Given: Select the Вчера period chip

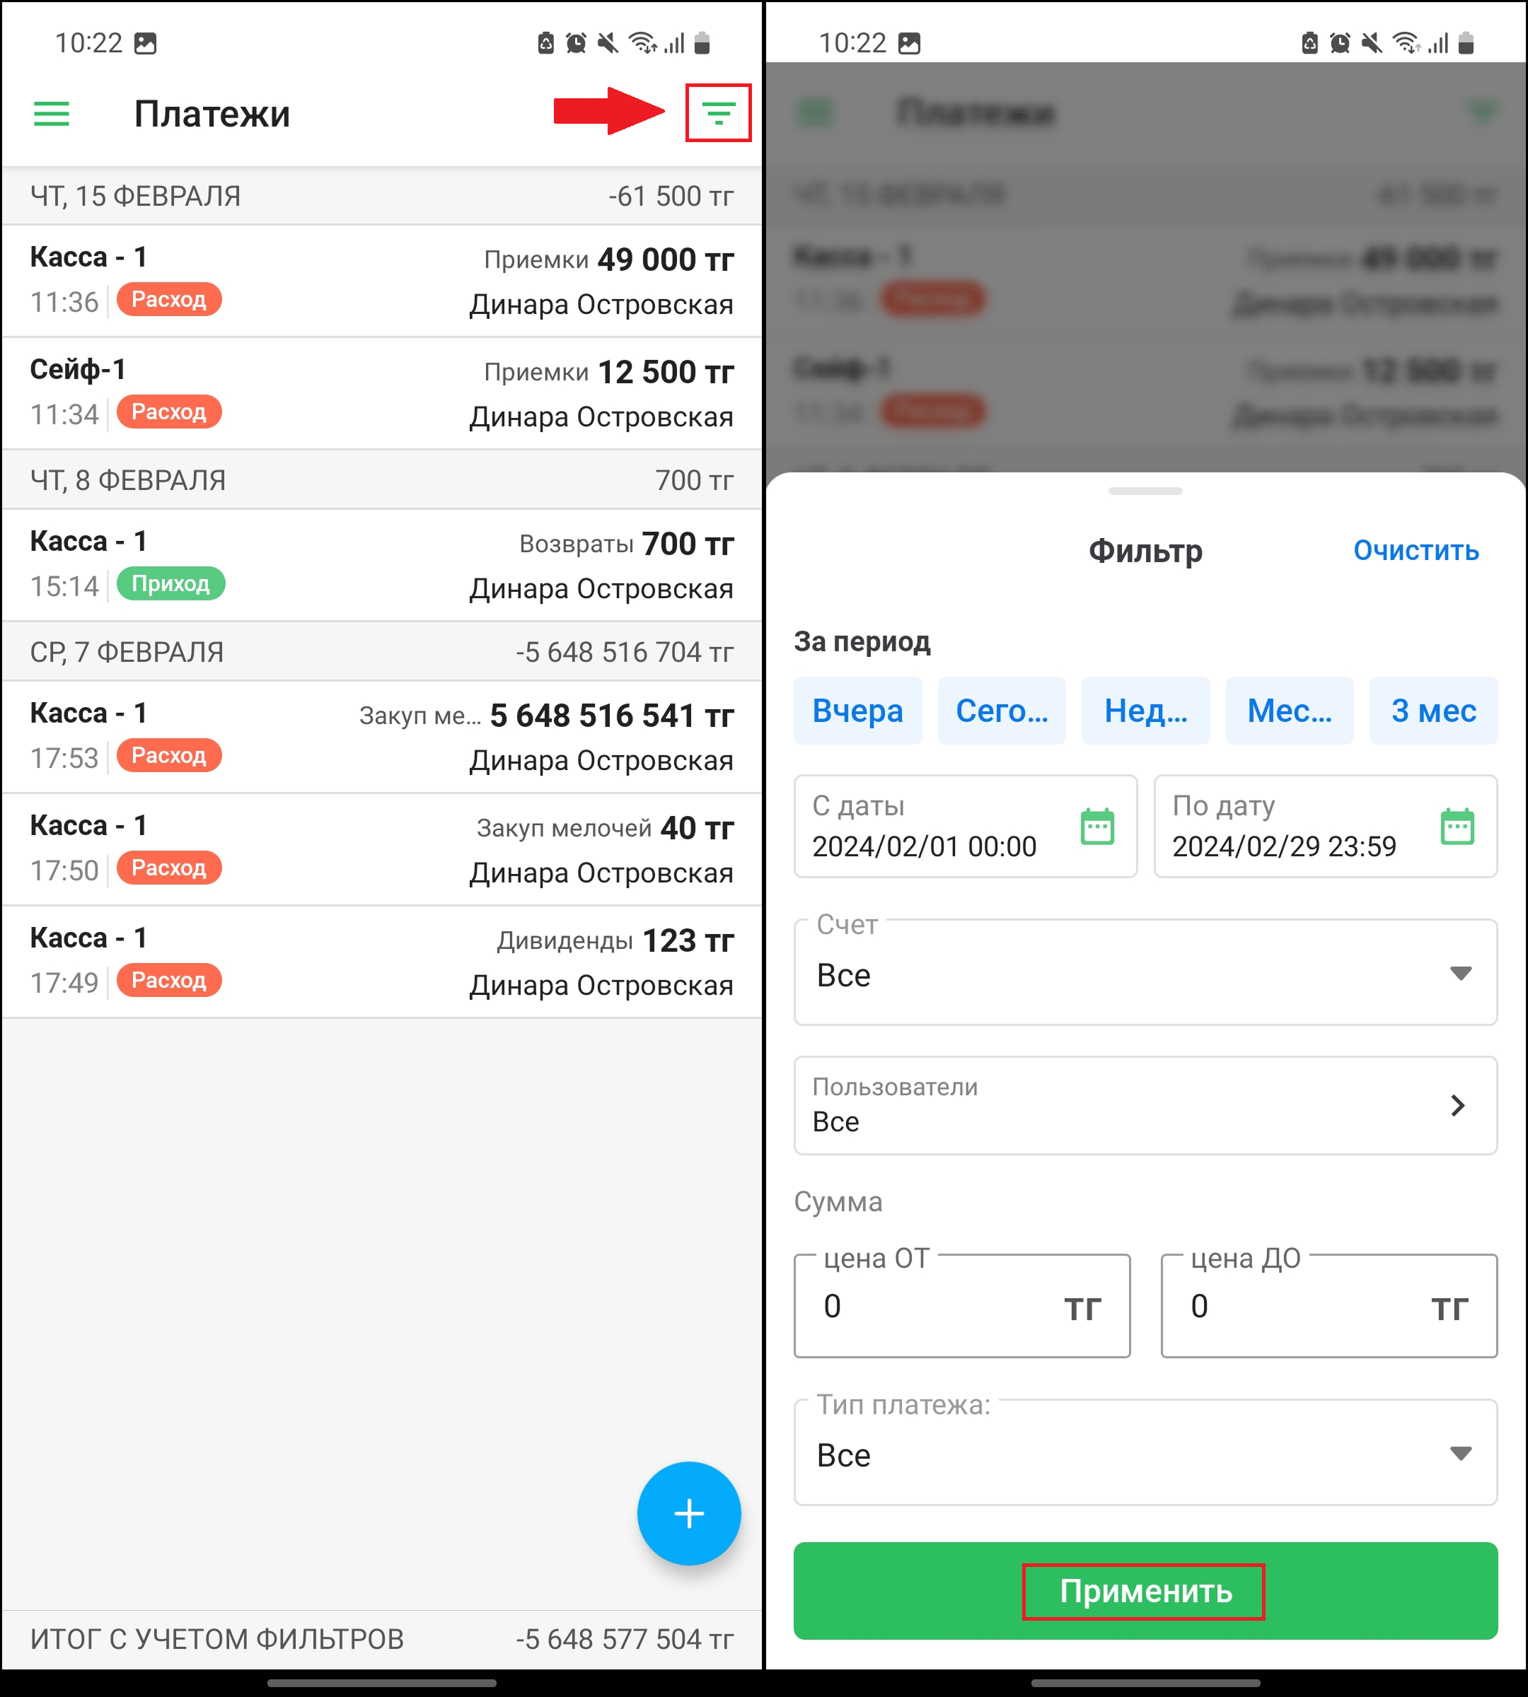Looking at the screenshot, I should pyautogui.click(x=857, y=711).
